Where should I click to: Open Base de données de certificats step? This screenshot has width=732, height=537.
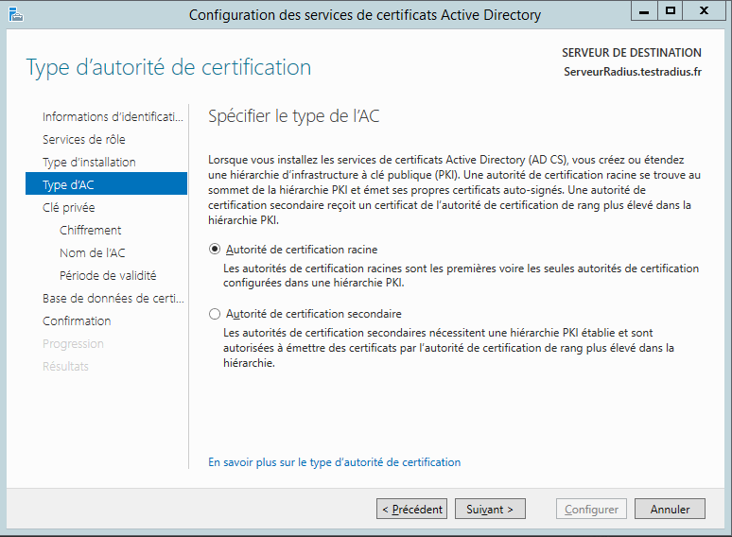tap(113, 298)
